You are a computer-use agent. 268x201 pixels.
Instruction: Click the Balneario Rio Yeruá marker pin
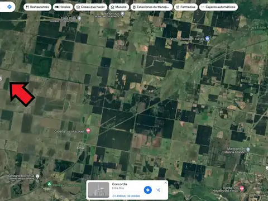(x=37, y=176)
